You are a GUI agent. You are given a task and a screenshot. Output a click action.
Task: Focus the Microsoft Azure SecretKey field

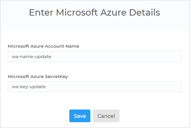pyautogui.click(x=94, y=87)
